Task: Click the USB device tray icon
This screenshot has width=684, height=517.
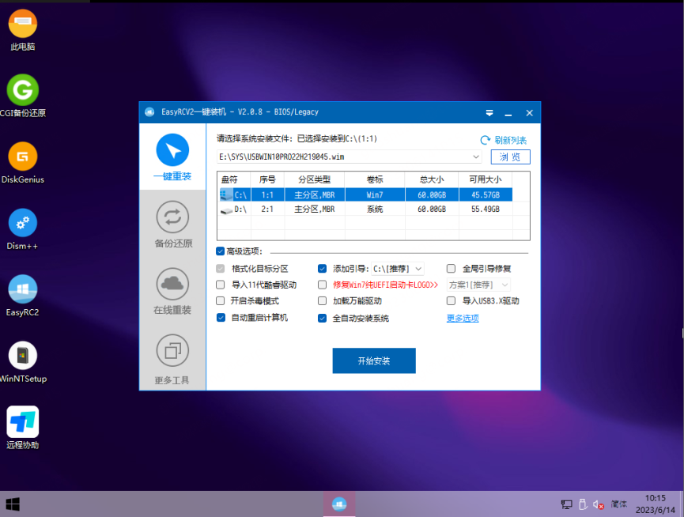Action: (582, 504)
